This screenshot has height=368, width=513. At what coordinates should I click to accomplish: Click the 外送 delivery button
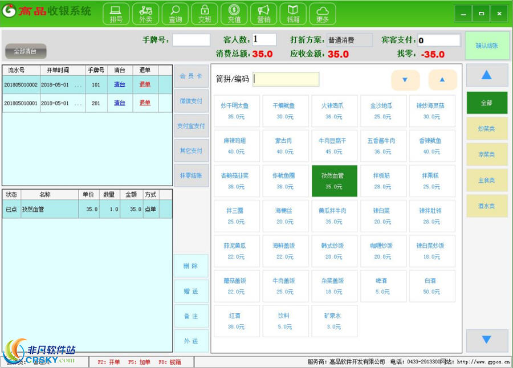(191, 341)
